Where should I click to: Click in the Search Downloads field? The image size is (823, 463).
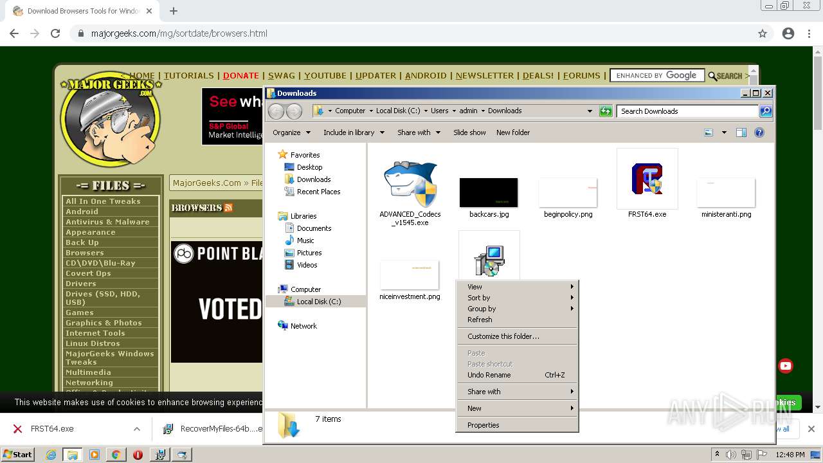[687, 111]
